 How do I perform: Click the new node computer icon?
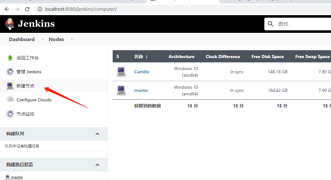tap(10, 86)
